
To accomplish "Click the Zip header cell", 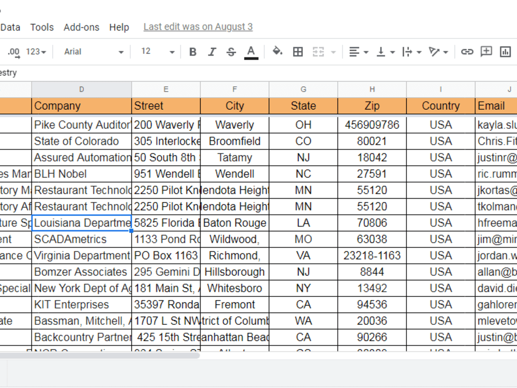I will [x=372, y=106].
